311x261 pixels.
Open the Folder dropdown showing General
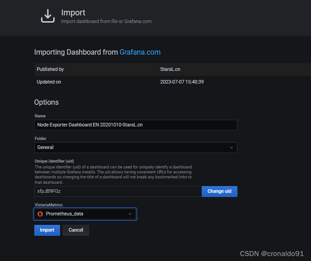click(136, 148)
